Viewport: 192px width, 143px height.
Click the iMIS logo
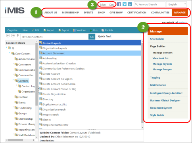tap(15, 10)
